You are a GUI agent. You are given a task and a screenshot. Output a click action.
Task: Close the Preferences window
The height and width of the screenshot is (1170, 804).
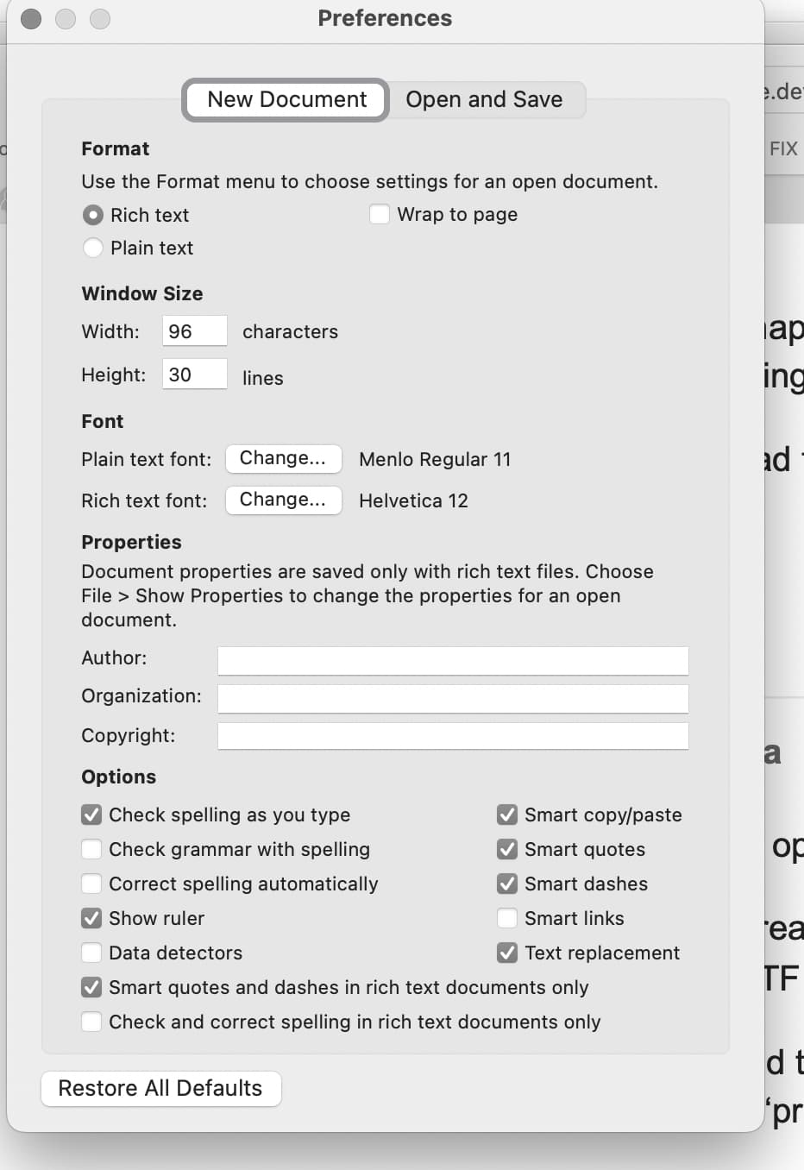coord(31,19)
